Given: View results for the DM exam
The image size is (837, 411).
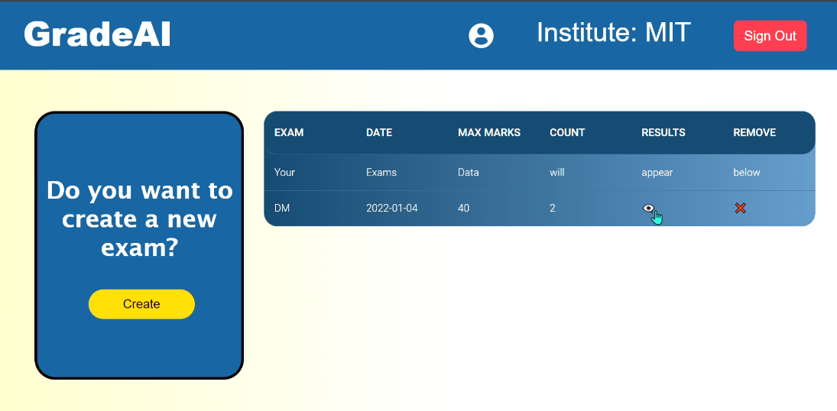Looking at the screenshot, I should (648, 208).
